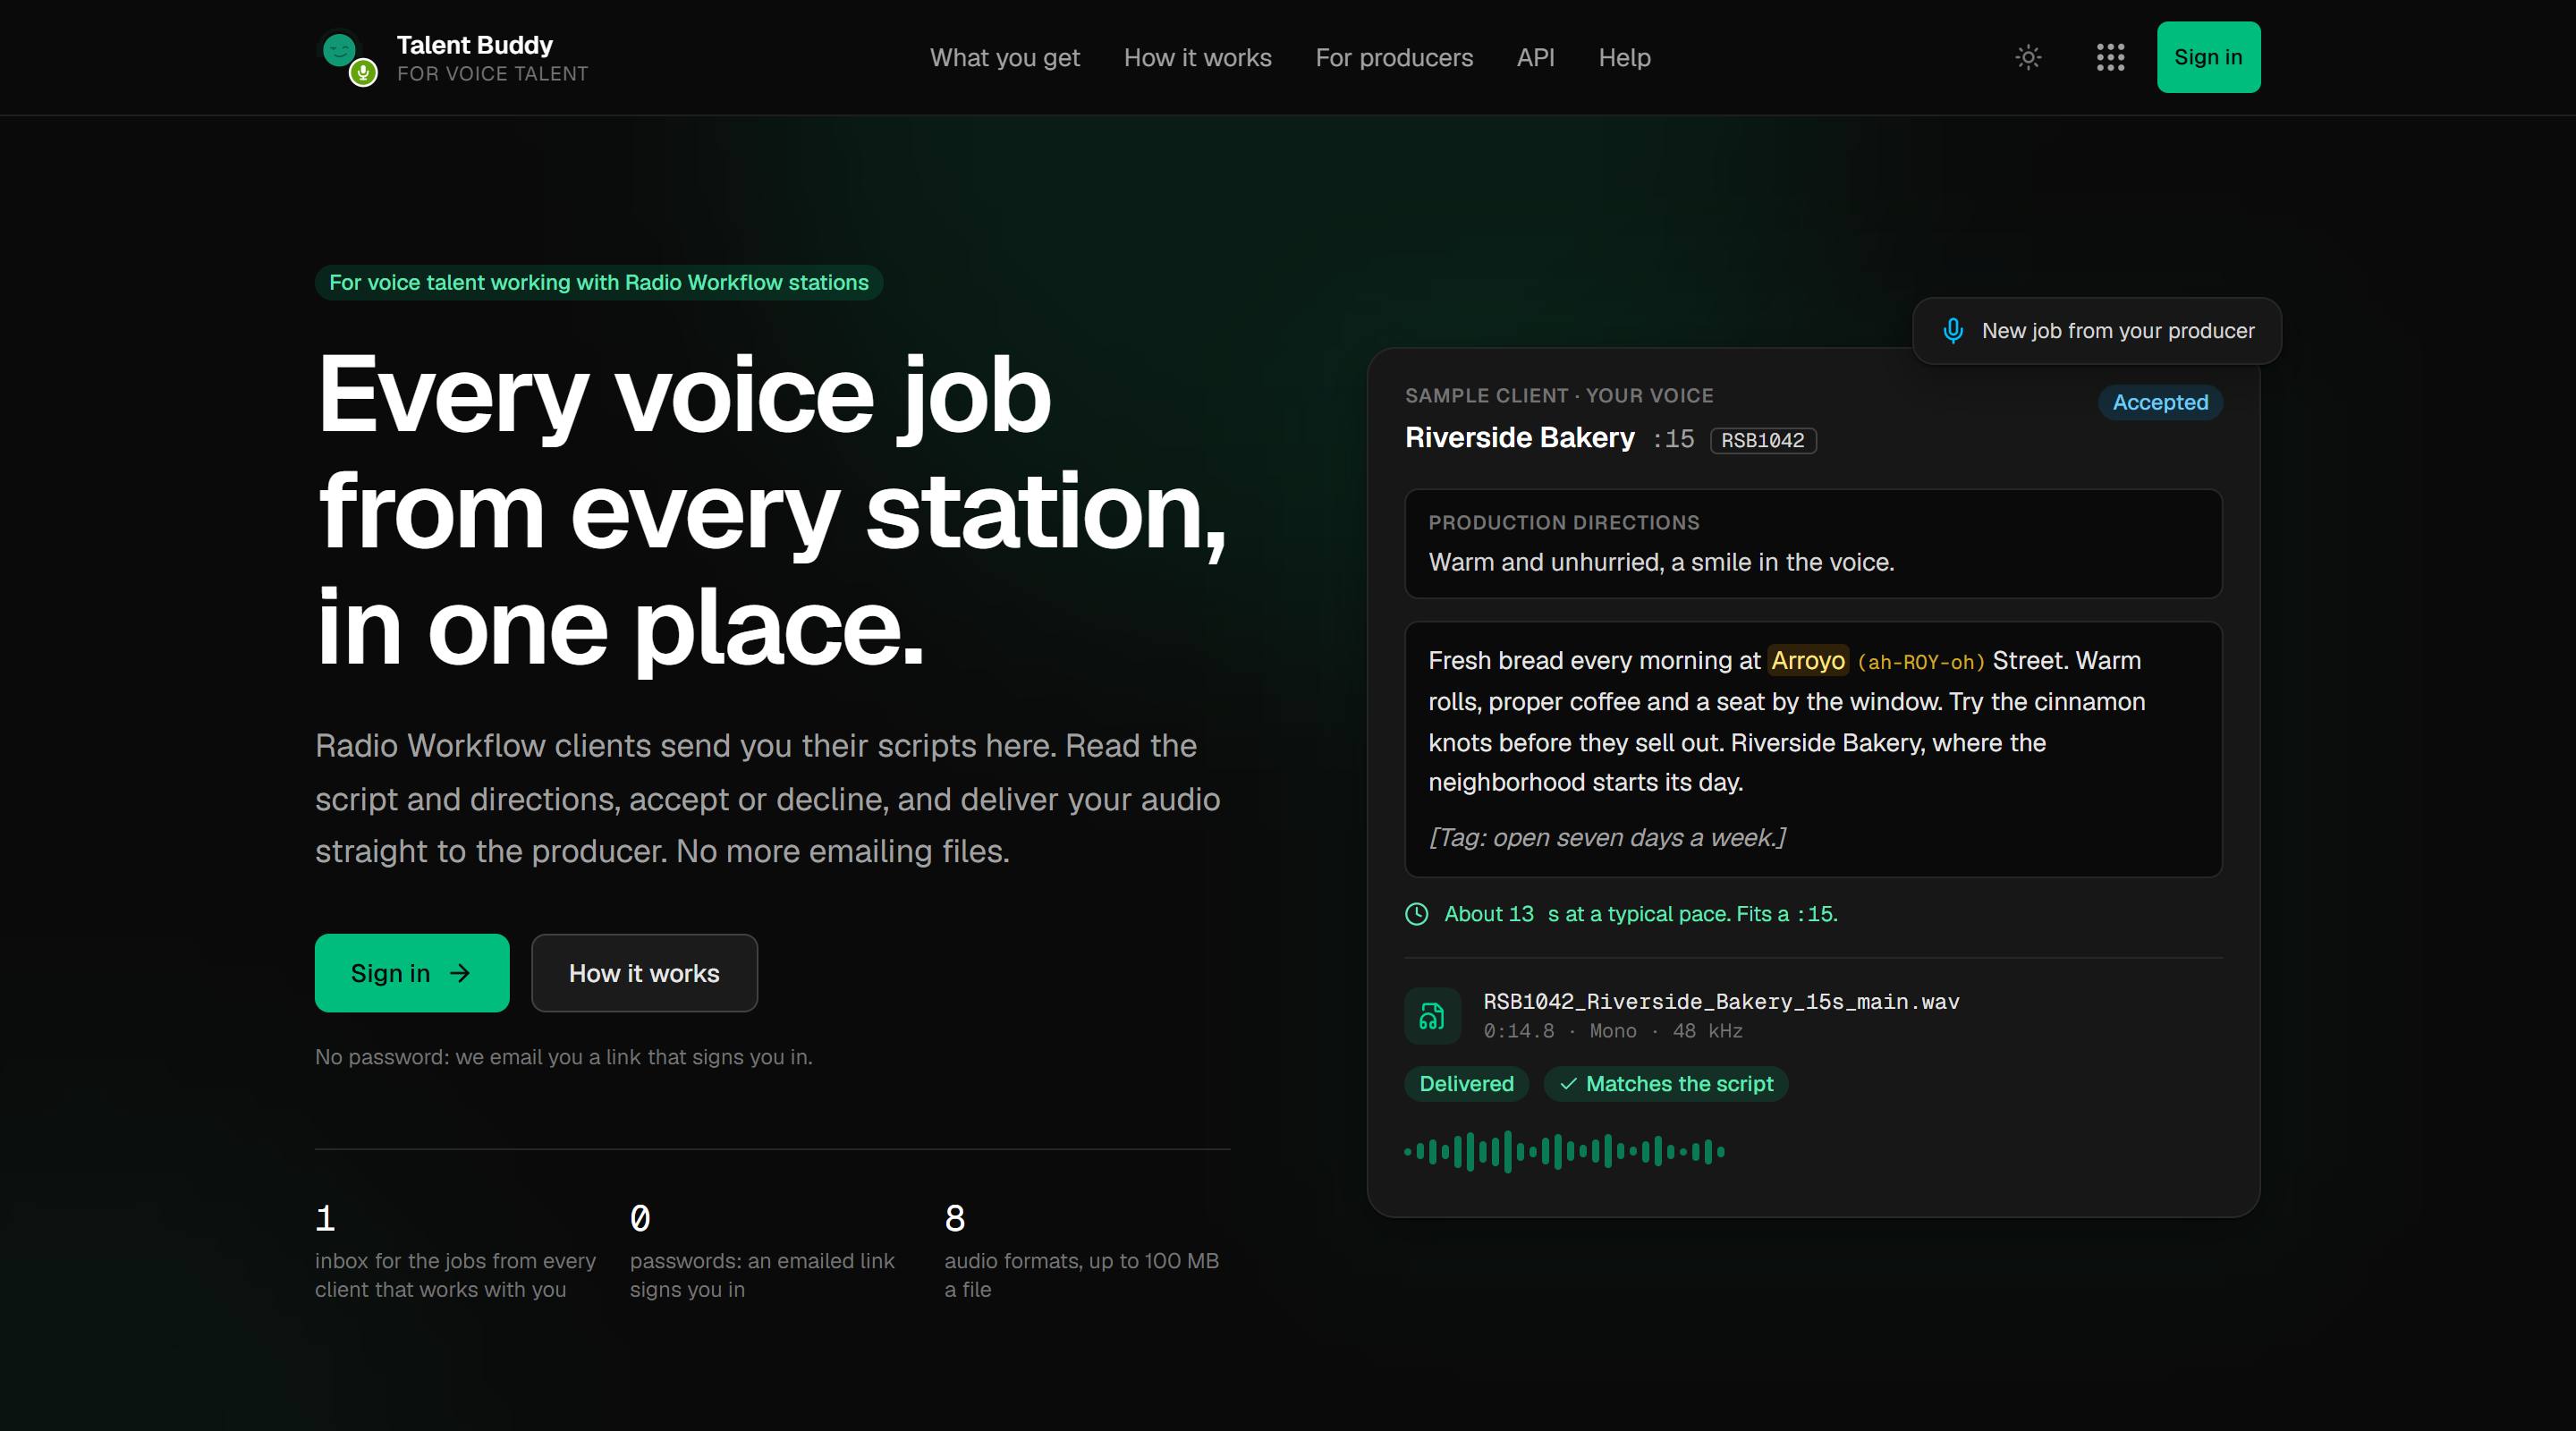Click the Riverside Bakery job title

point(1519,438)
